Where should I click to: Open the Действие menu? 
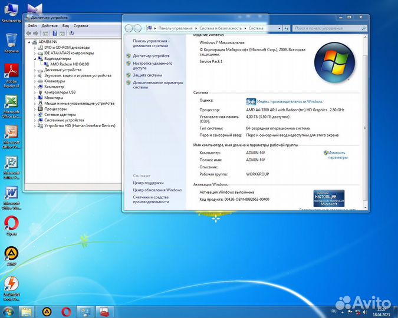[50, 25]
